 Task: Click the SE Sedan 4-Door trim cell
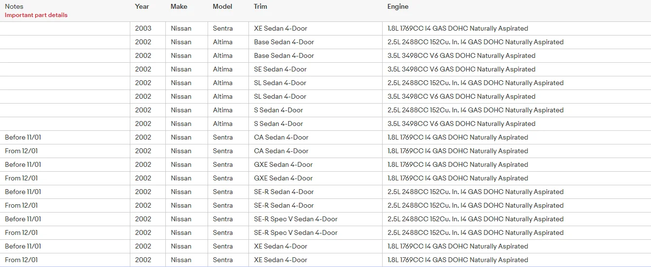tap(281, 69)
